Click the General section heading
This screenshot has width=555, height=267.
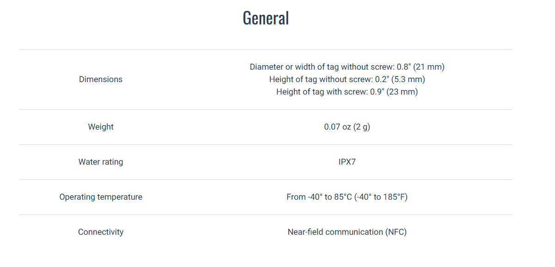tap(266, 18)
